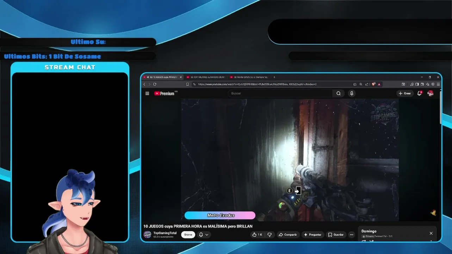The height and width of the screenshot is (254, 452).
Task: Bookmark this page with the bookmark icon
Action: coord(187,84)
